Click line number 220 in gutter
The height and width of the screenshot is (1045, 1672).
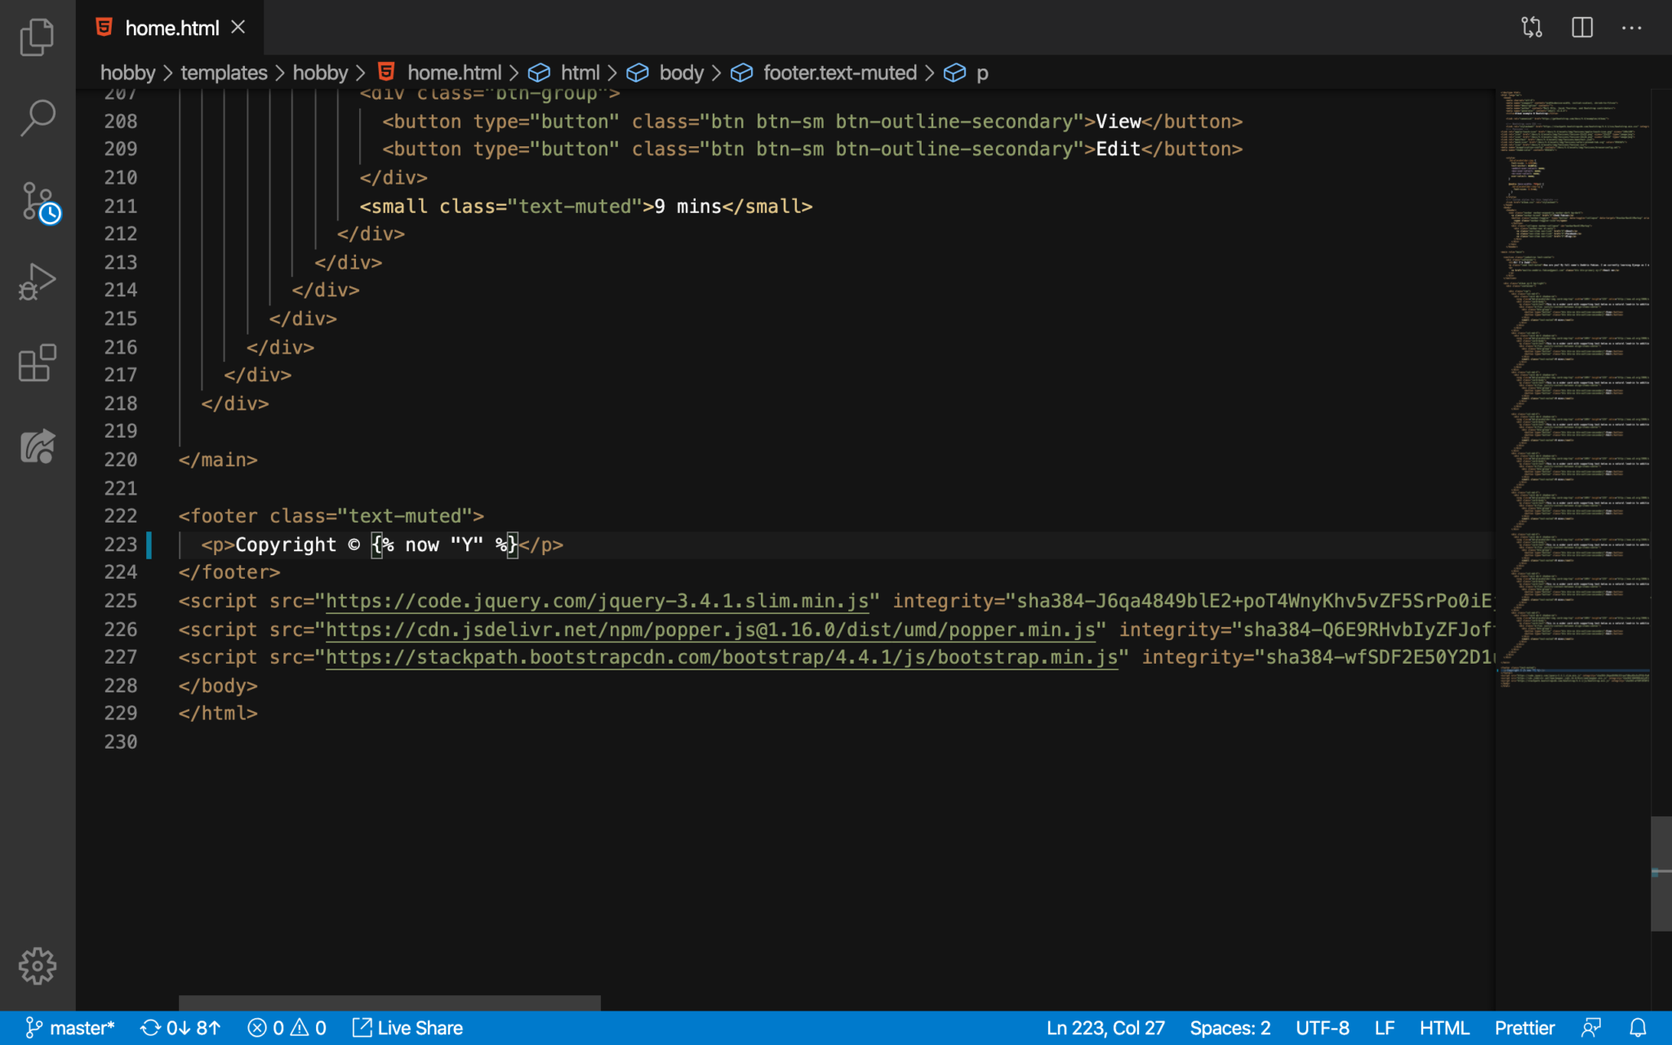tap(121, 460)
